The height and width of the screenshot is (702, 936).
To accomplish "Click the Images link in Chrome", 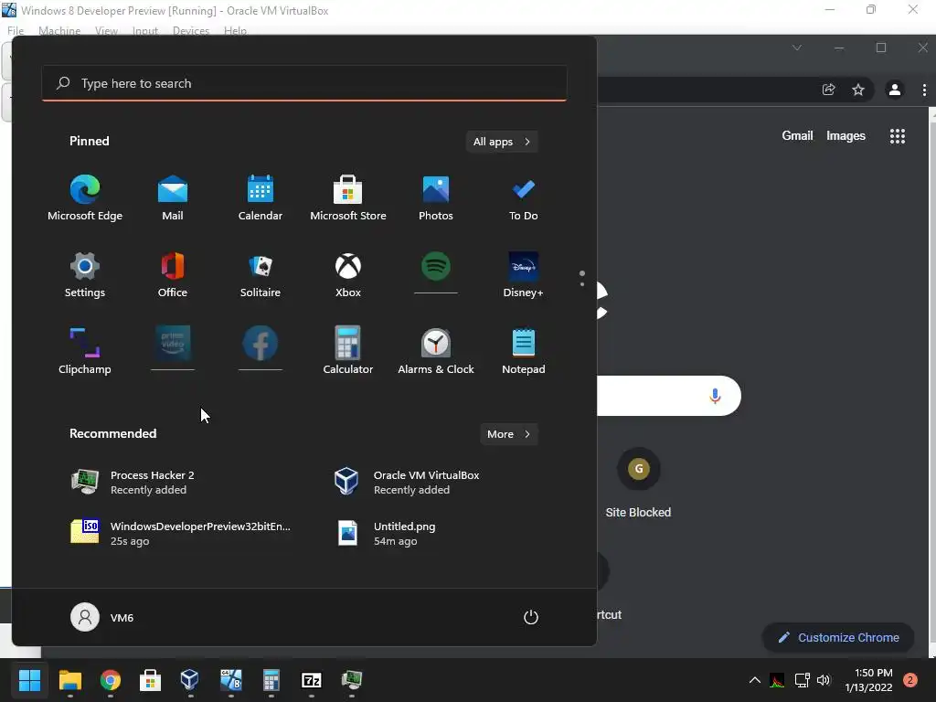I will (x=846, y=135).
